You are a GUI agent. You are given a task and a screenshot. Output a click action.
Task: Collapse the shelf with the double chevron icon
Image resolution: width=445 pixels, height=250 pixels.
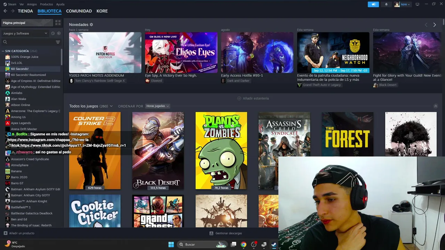tap(435, 106)
